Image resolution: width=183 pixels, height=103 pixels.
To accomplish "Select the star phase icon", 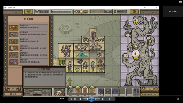I will point(86,12).
